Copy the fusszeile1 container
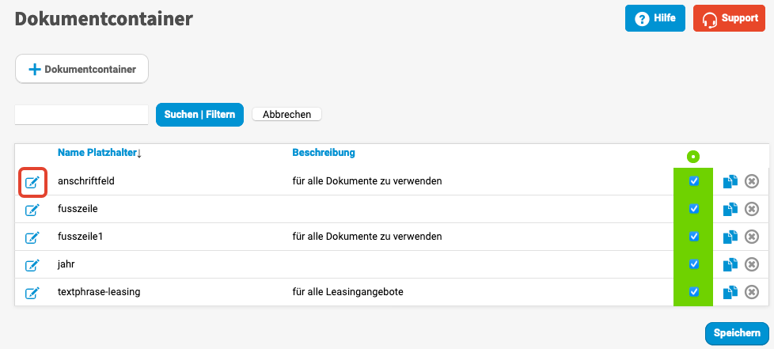 (730, 237)
